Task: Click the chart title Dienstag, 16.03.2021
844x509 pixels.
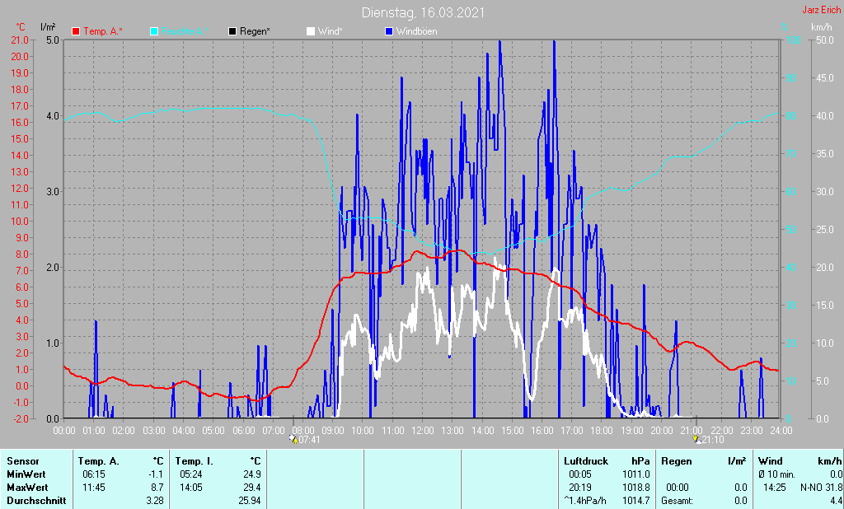Action: click(423, 12)
